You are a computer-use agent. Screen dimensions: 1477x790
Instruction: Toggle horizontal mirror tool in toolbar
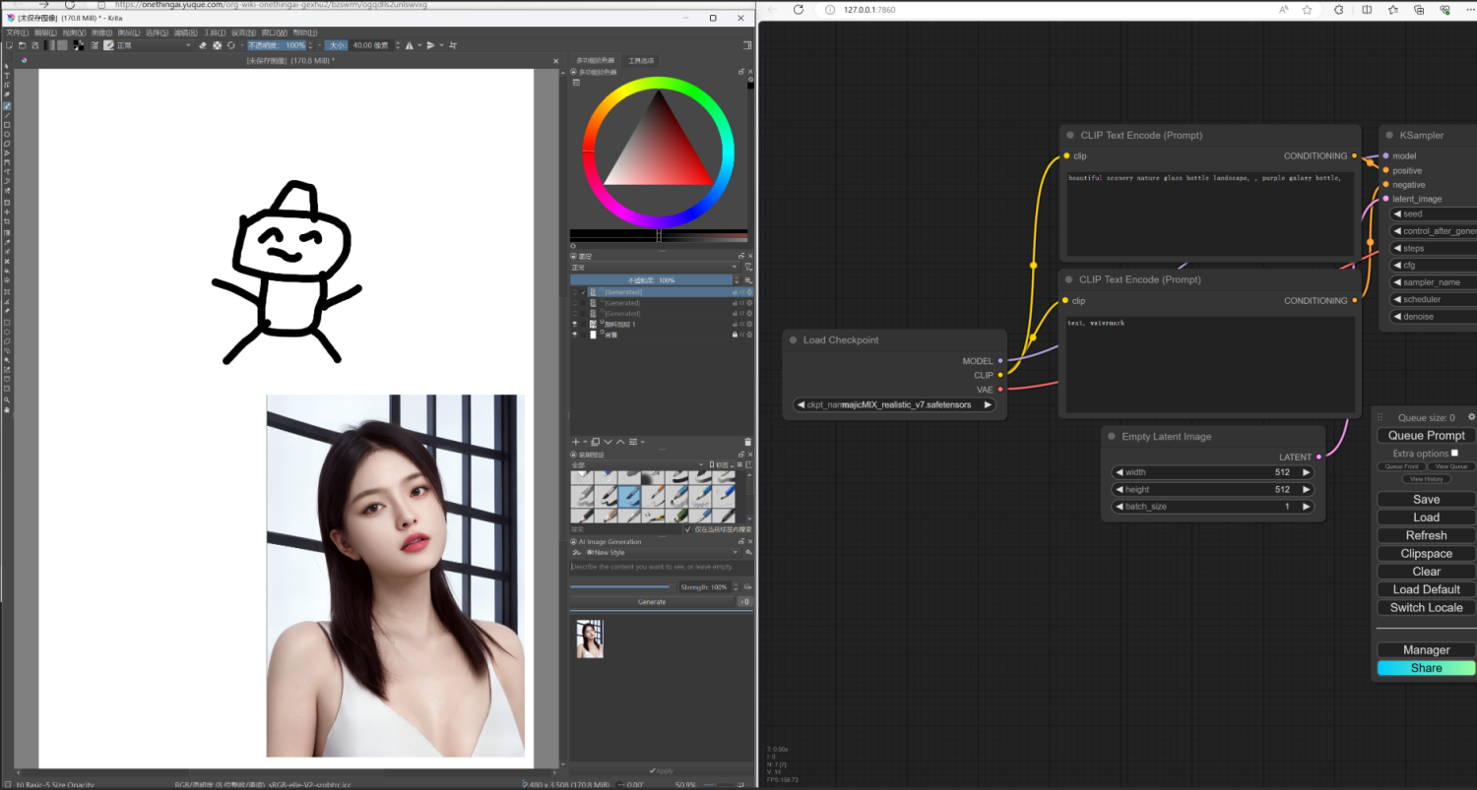pos(409,45)
